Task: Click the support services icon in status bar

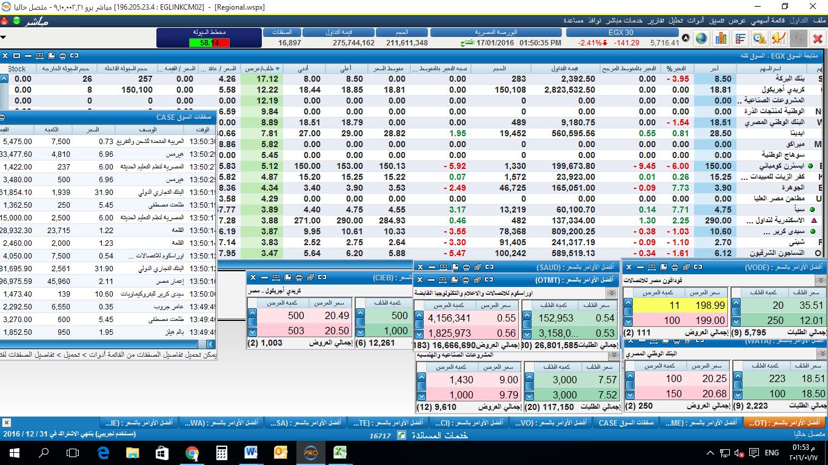Action: coord(401,435)
